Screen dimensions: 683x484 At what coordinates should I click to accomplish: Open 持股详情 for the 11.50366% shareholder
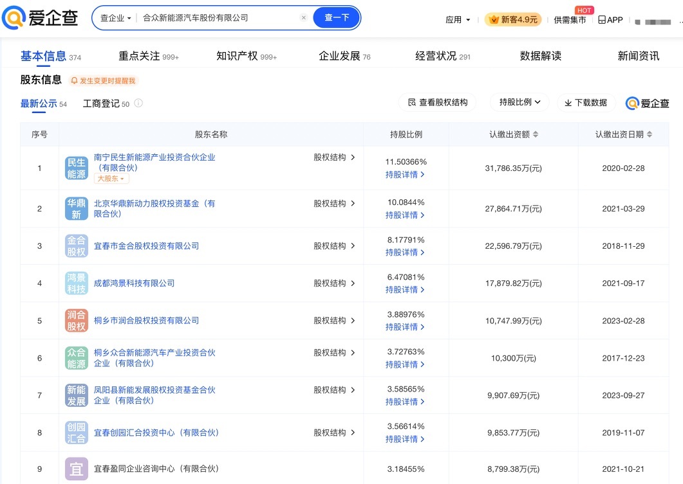(405, 175)
